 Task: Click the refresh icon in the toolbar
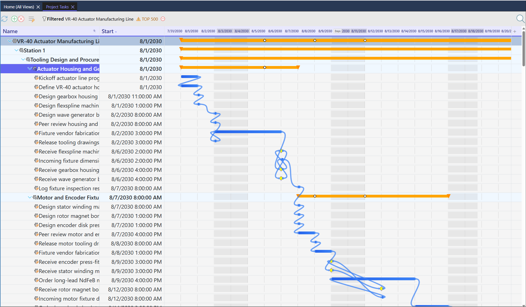coord(4,19)
